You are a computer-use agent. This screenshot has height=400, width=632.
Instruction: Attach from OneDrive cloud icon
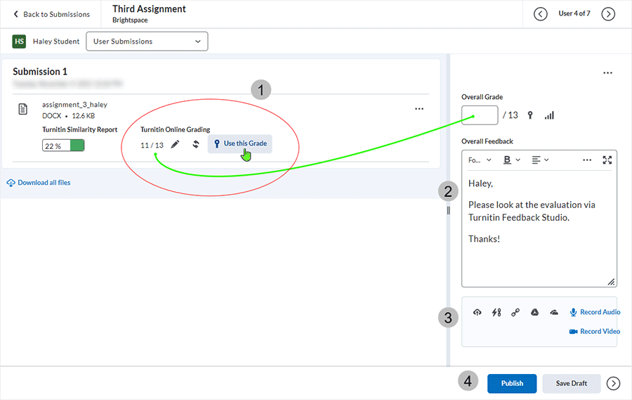[x=554, y=312]
